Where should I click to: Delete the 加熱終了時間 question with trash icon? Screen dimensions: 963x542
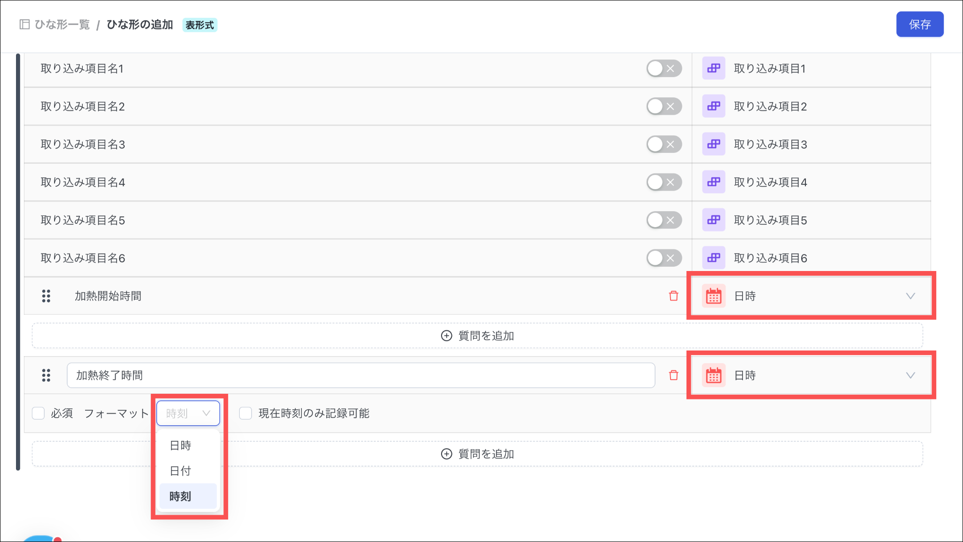coord(673,375)
